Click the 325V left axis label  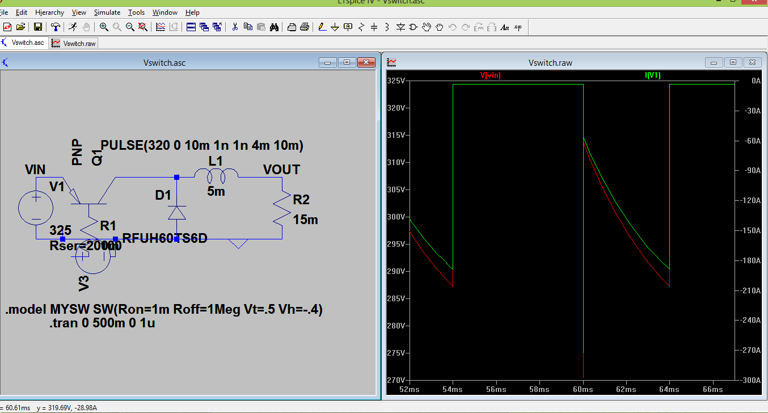(396, 81)
